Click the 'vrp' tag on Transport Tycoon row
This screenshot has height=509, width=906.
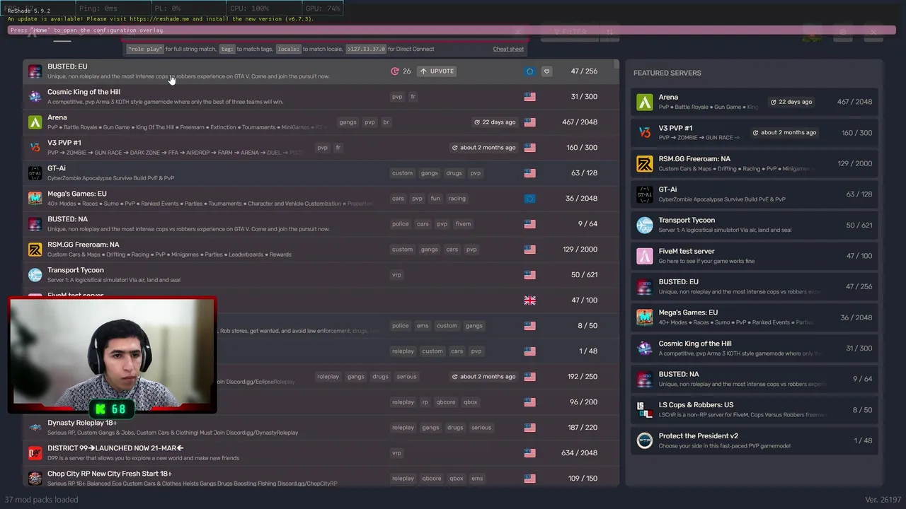(396, 275)
